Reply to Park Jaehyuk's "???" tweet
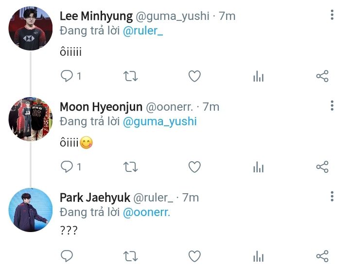 [x=67, y=256]
